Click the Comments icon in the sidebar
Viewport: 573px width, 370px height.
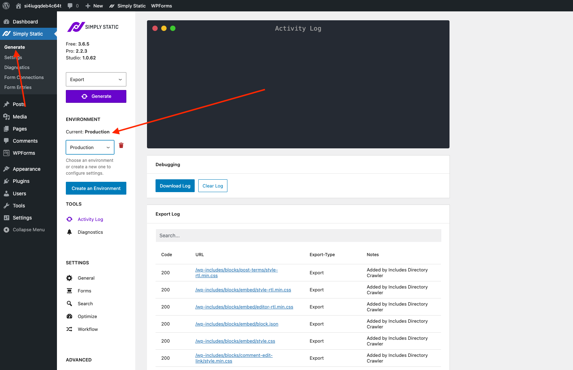(x=6, y=141)
